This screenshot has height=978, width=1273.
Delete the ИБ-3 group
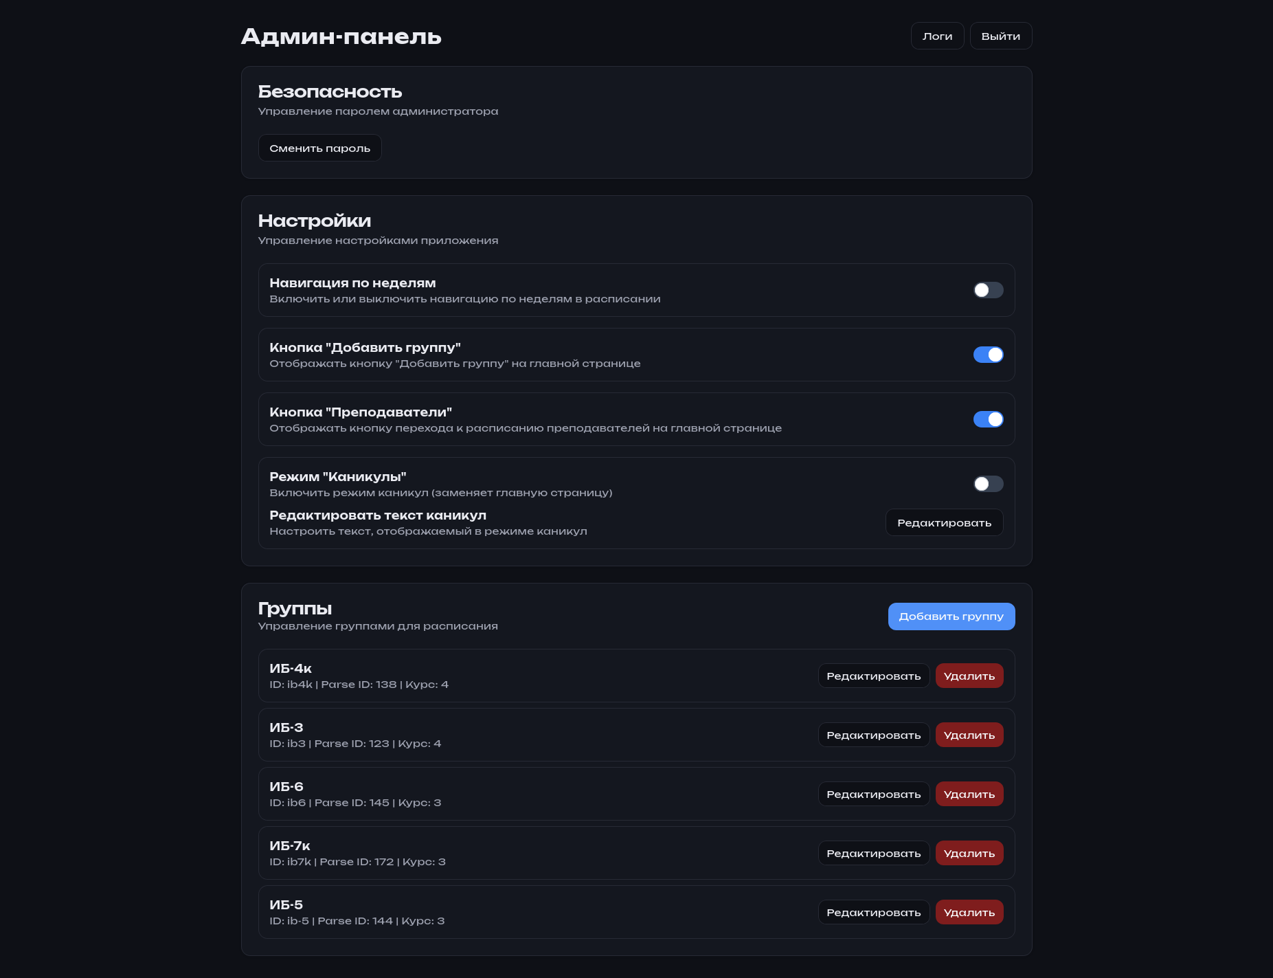tap(969, 735)
